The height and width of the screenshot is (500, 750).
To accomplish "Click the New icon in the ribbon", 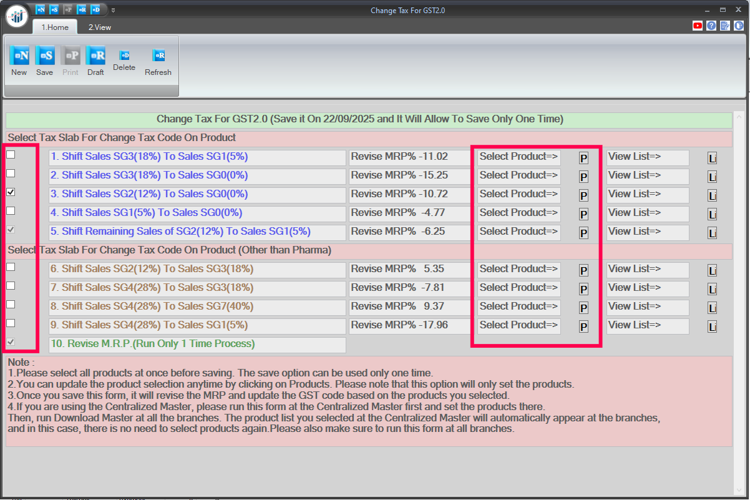I will [19, 56].
